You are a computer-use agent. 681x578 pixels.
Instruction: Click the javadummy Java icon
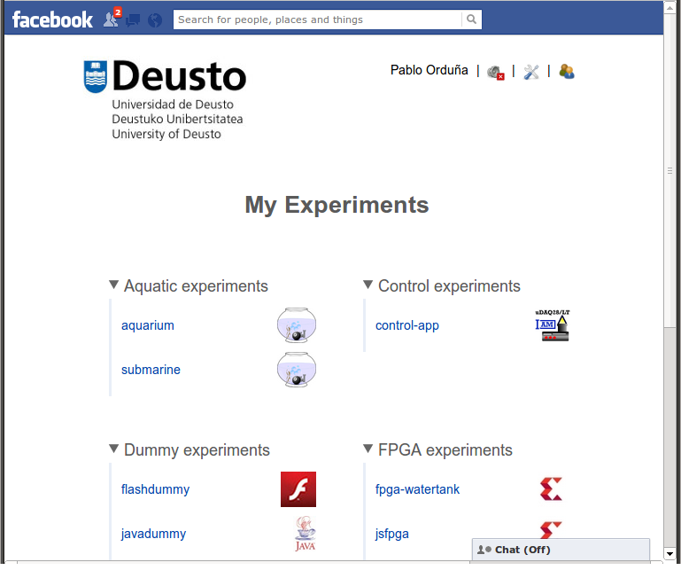305,534
